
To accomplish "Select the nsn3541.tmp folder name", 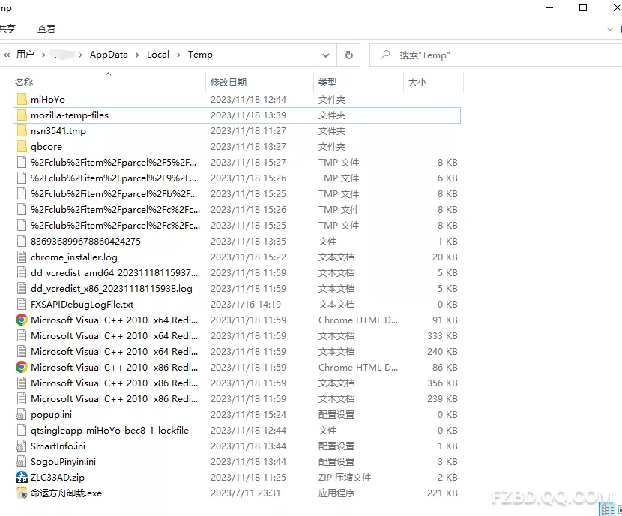I will (x=58, y=131).
